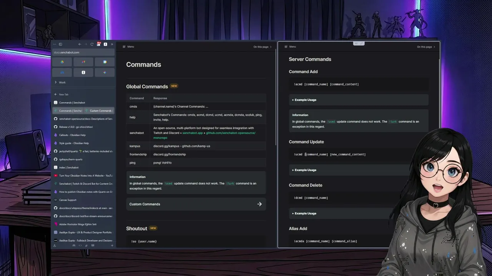
Task: Open On this page dropdown in the right pane
Action: [x=426, y=47]
